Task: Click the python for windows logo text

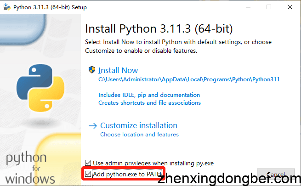Action: click(27, 168)
